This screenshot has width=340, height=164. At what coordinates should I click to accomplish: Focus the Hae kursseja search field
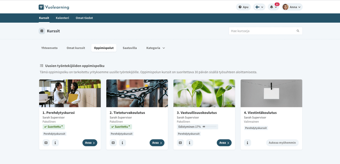coord(266,31)
